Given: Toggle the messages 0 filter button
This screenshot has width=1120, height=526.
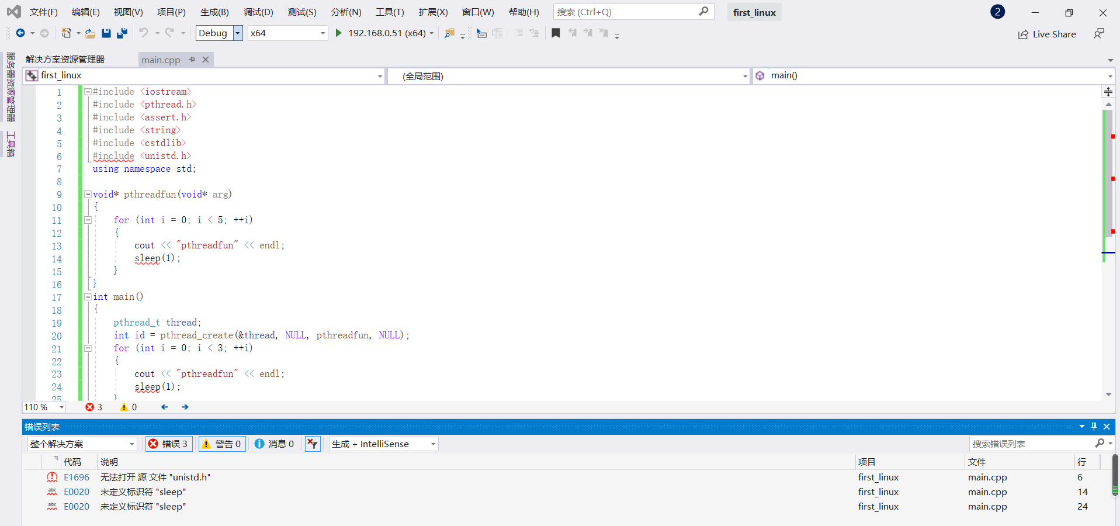Looking at the screenshot, I should (275, 444).
